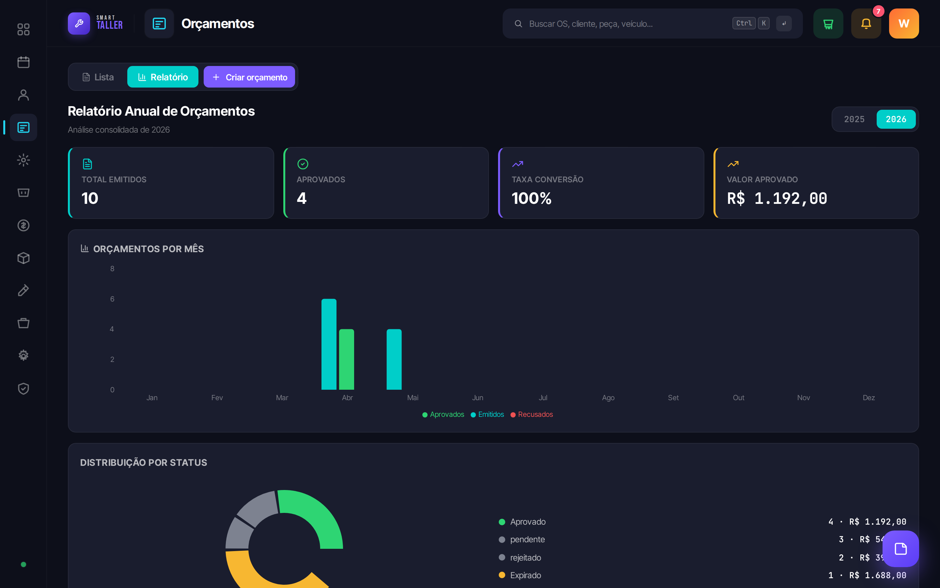940x588 pixels.
Task: Click the search magnifier icon
Action: point(518,24)
